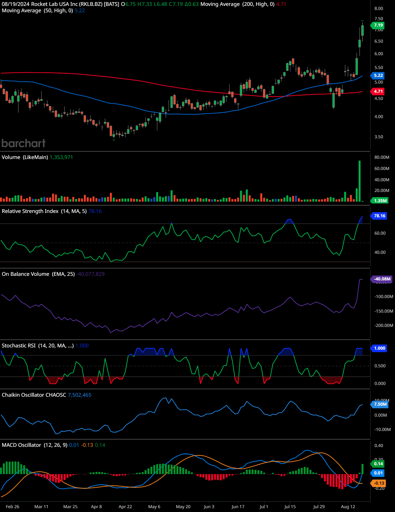Click the 1.000 Stochastic RSI tag
The height and width of the screenshot is (512, 395).
379,348
